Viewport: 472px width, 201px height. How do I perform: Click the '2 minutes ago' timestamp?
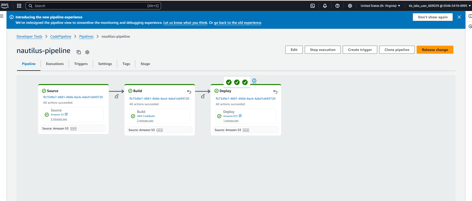145,121
